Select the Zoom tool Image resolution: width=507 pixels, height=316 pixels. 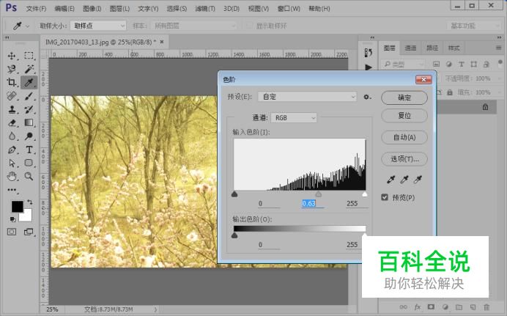point(29,176)
